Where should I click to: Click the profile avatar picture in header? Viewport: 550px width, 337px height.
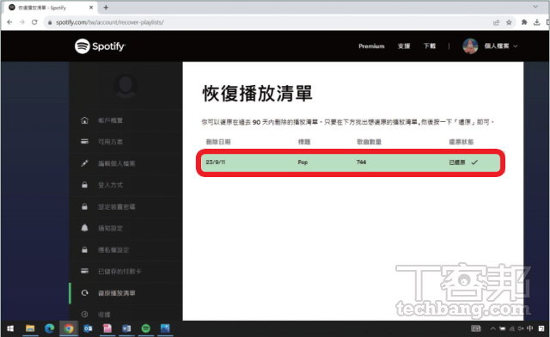click(470, 46)
